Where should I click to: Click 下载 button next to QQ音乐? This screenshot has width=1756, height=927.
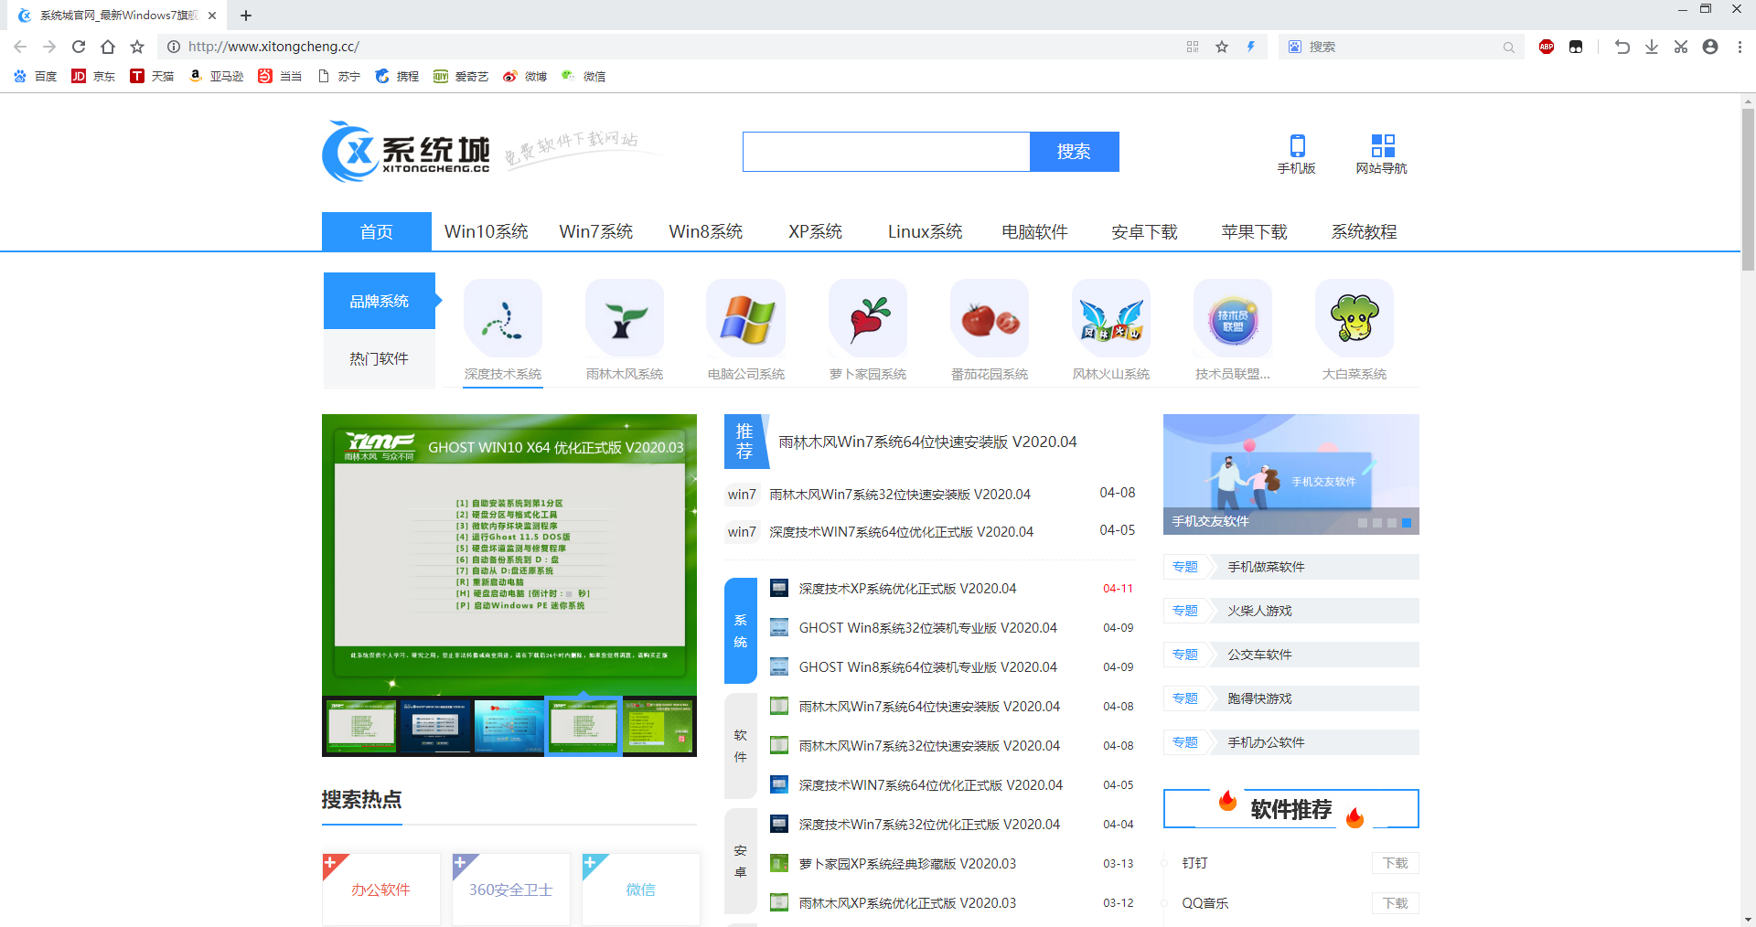1396,903
